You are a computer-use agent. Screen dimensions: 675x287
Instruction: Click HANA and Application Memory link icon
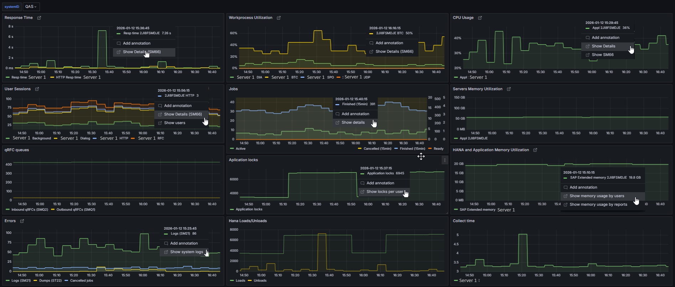coord(535,150)
